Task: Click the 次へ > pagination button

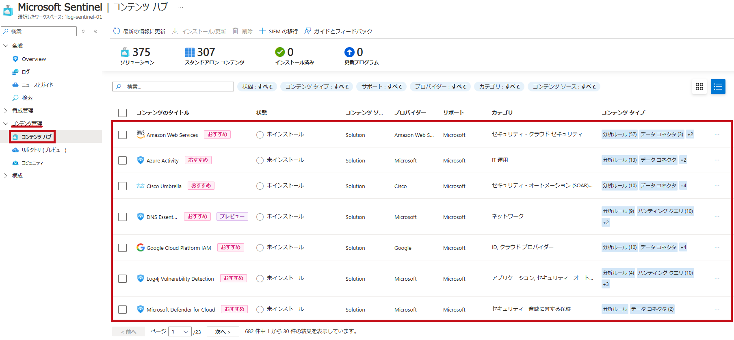Action: click(x=223, y=331)
